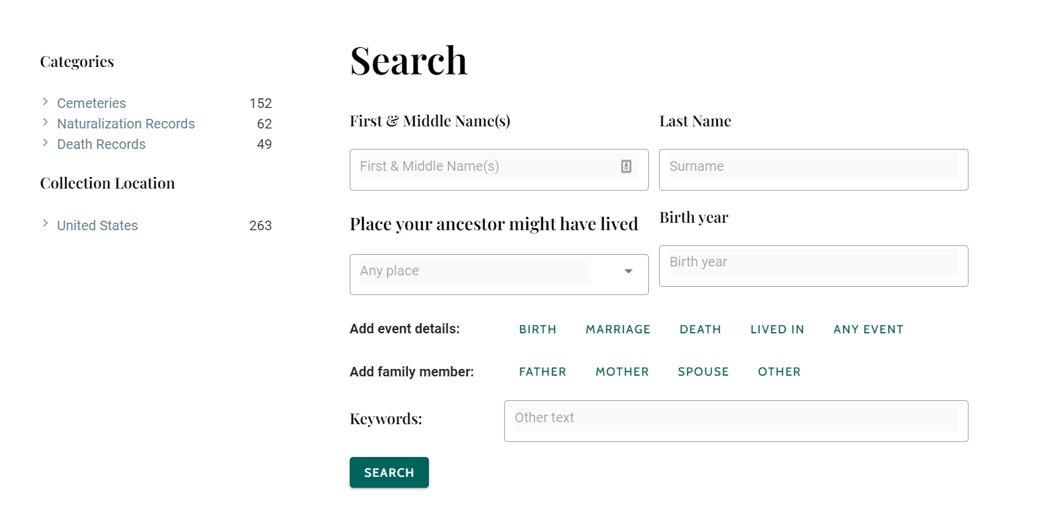Open the Naturalization Records link
Screen dimensions: 1045x526
coord(126,124)
